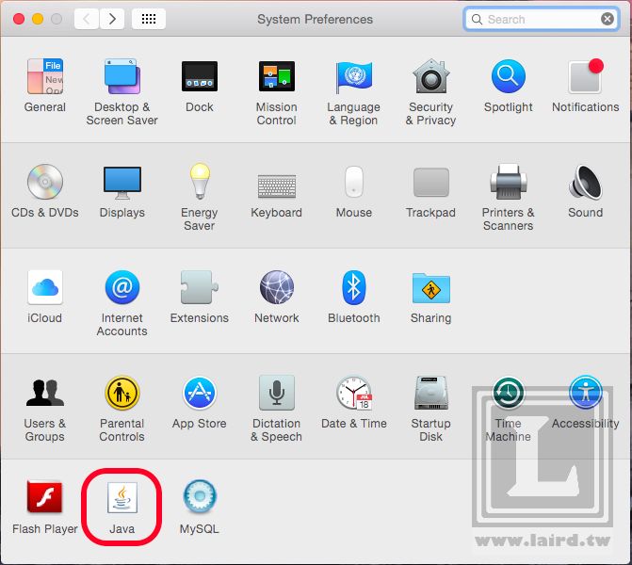Open Startup Disk pane
Viewport: 632px width, 565px height.
(x=430, y=393)
